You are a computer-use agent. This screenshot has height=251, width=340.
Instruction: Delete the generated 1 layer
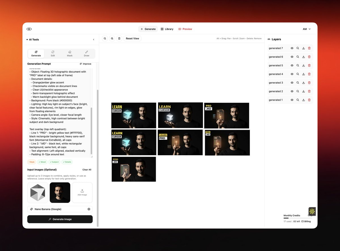309,100
